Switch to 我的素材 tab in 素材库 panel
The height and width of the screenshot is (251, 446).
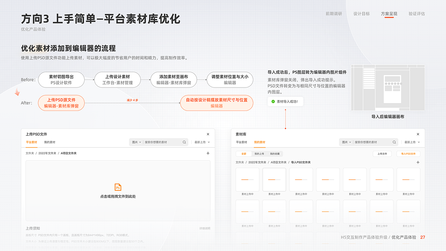coord(260,142)
